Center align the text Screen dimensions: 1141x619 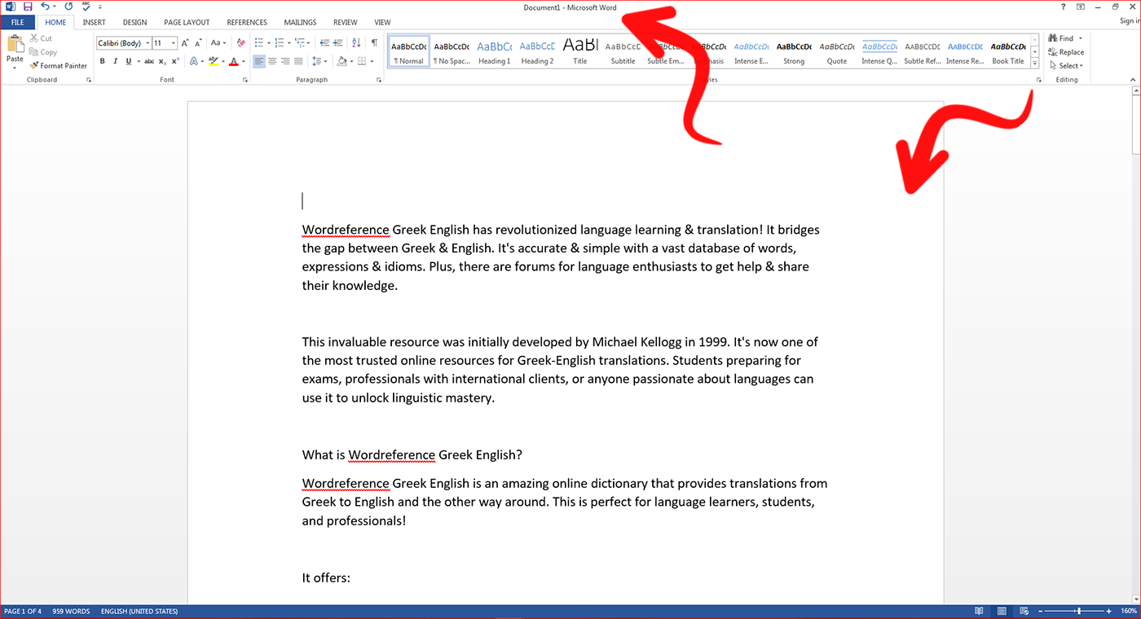click(272, 61)
